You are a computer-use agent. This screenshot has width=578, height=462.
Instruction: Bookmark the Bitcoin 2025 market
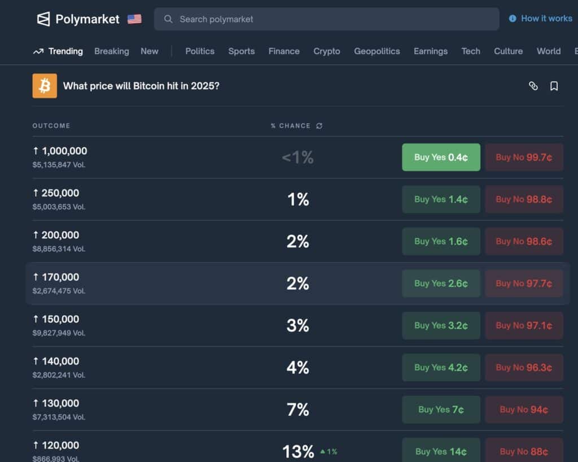pos(554,86)
